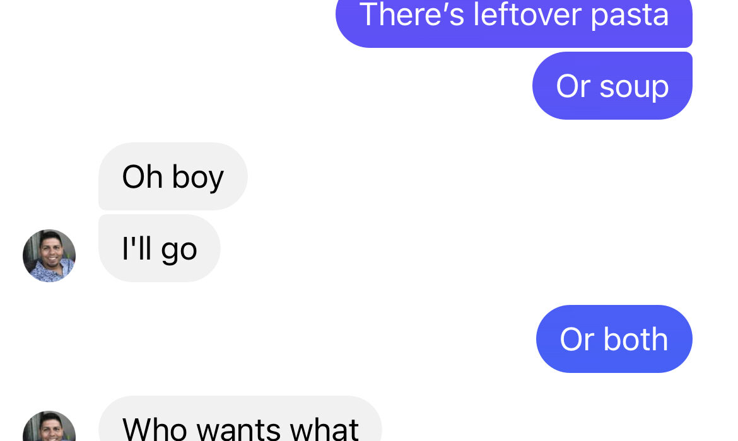This screenshot has width=738, height=441.
Task: Click the word "pasta" in top message
Action: [630, 15]
